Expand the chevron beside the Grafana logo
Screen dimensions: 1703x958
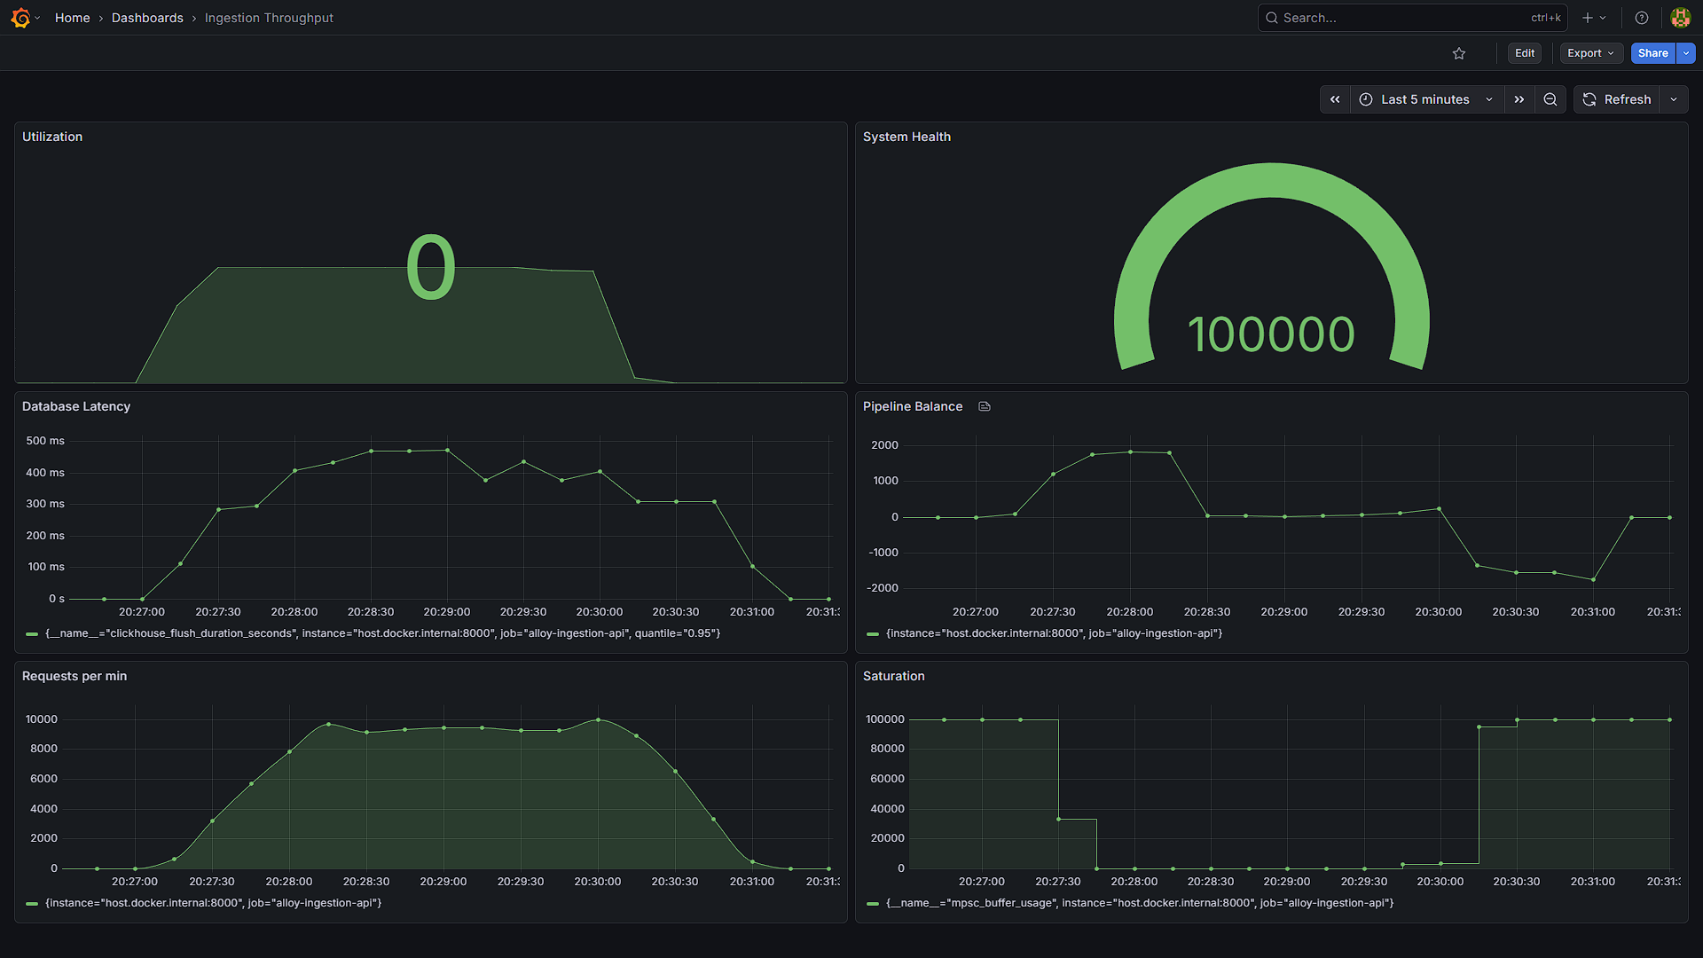pos(37,18)
